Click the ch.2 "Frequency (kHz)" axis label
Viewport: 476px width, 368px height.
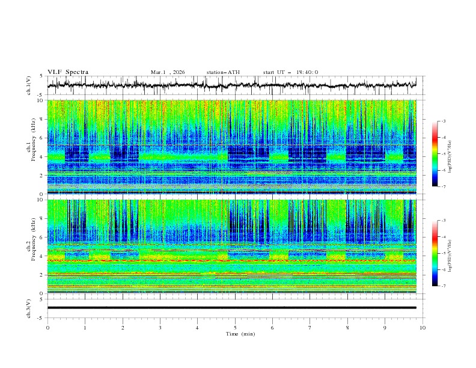tap(34, 239)
